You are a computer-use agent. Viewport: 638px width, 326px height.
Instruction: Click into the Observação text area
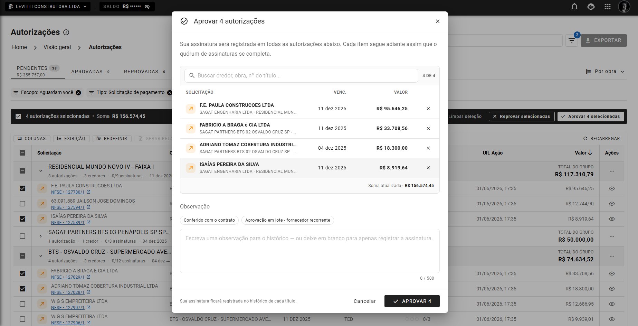310,251
